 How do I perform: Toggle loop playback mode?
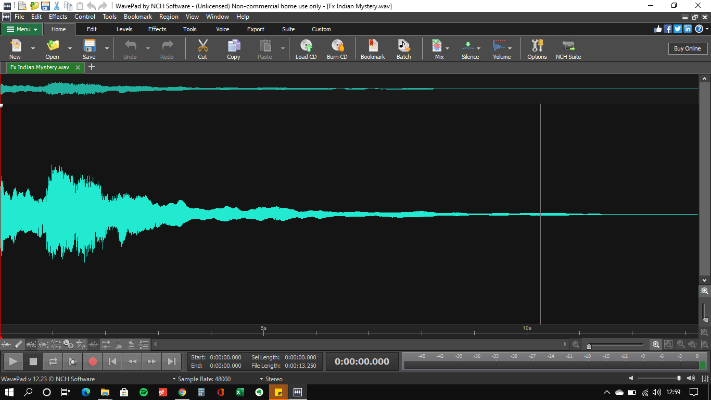coord(53,361)
